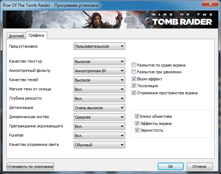Open the Качество теней dropdown

[99, 80]
